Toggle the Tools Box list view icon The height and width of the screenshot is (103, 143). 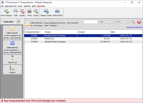tap(19, 22)
